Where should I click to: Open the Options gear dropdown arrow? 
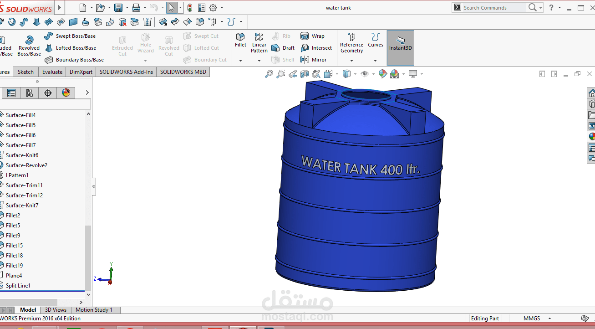(222, 8)
